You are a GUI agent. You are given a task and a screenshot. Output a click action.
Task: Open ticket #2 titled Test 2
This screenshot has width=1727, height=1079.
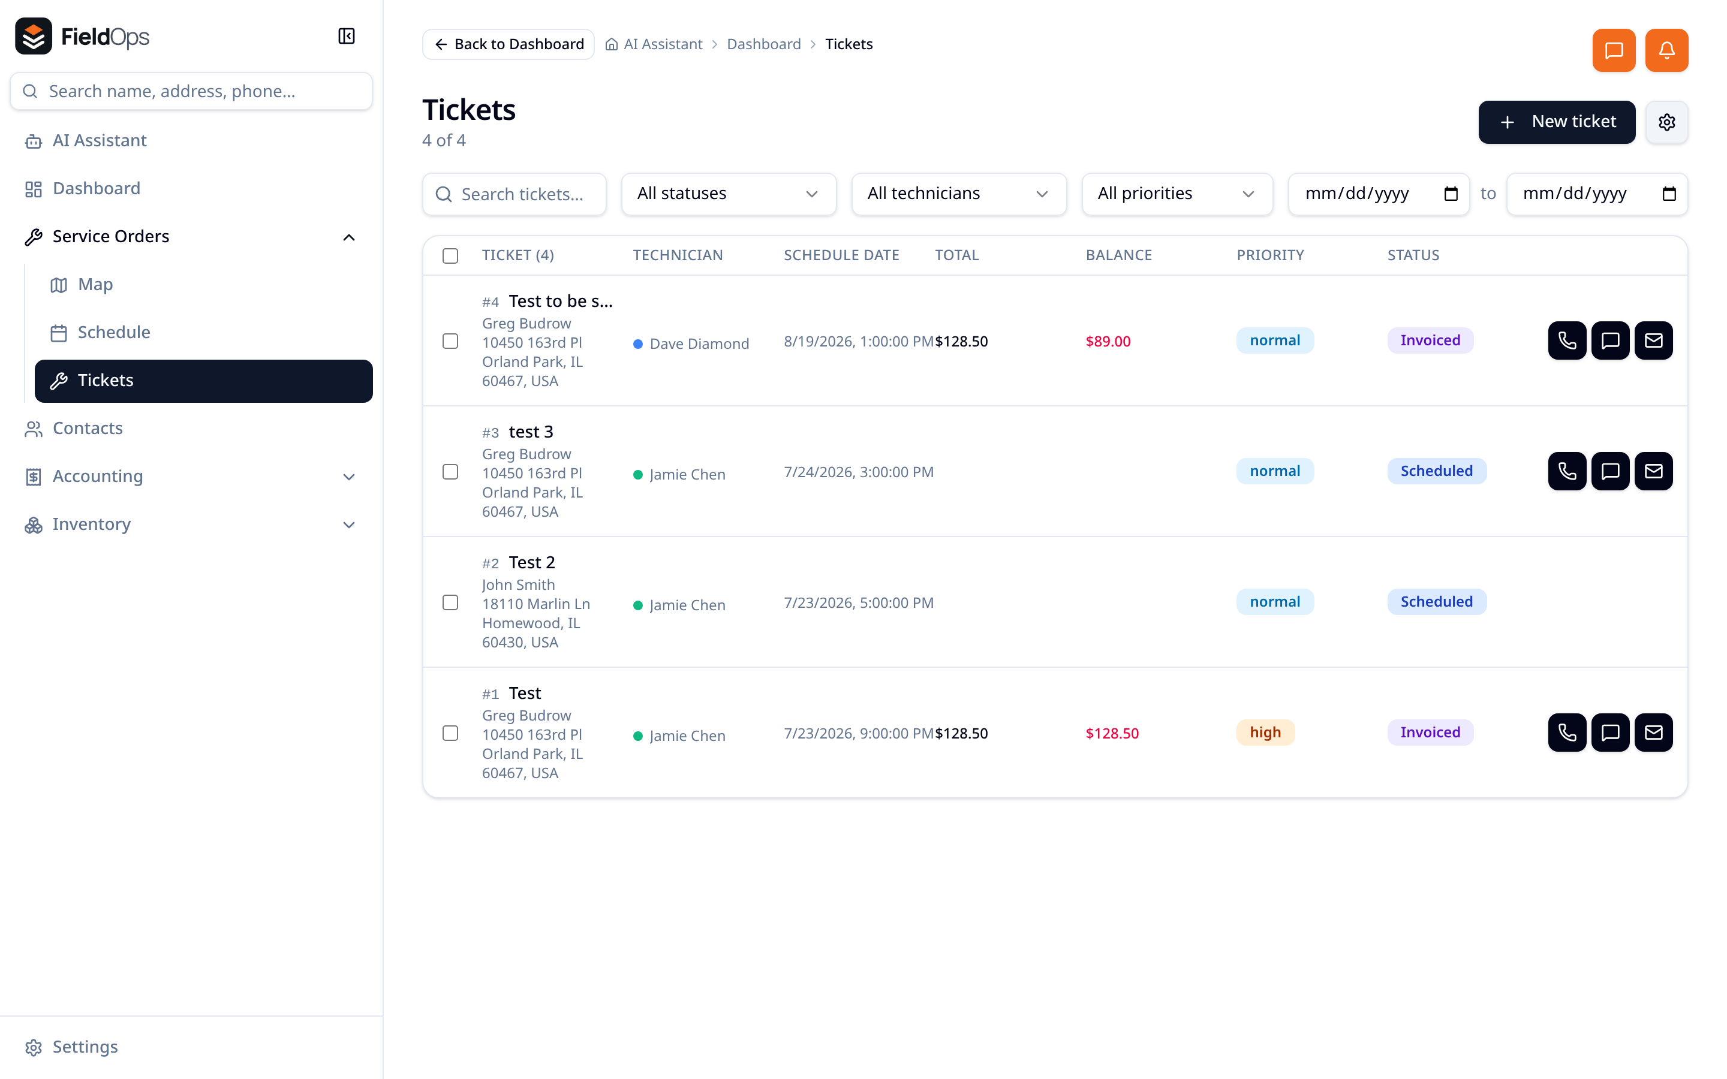coord(532,562)
